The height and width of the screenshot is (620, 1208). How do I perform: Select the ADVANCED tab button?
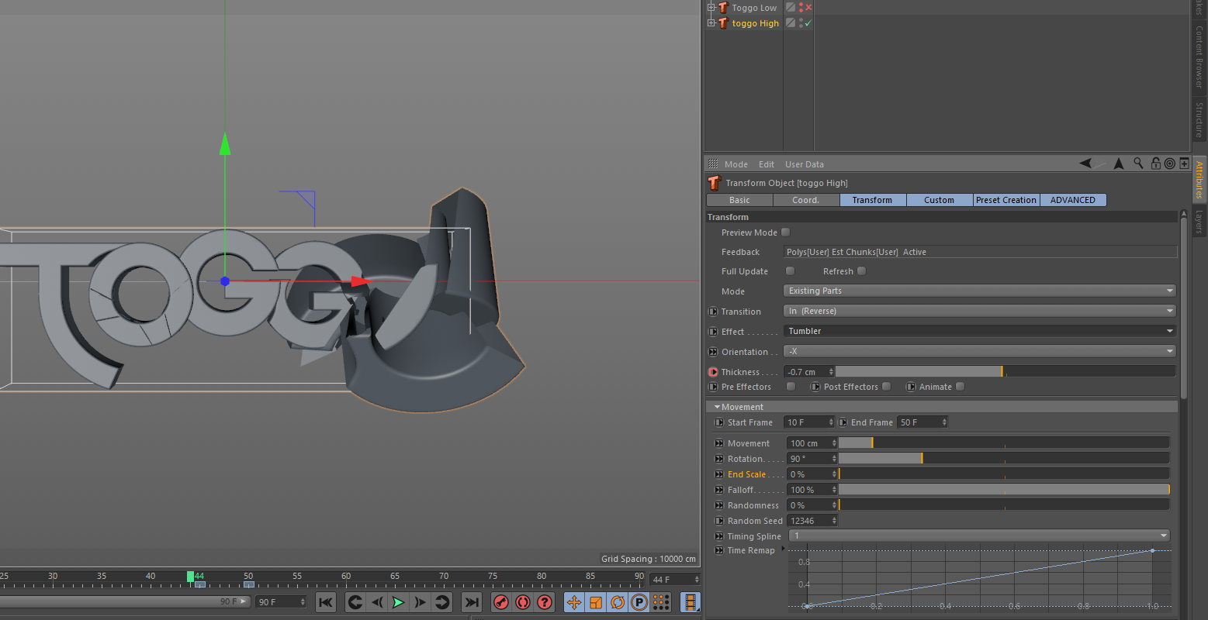click(1072, 200)
